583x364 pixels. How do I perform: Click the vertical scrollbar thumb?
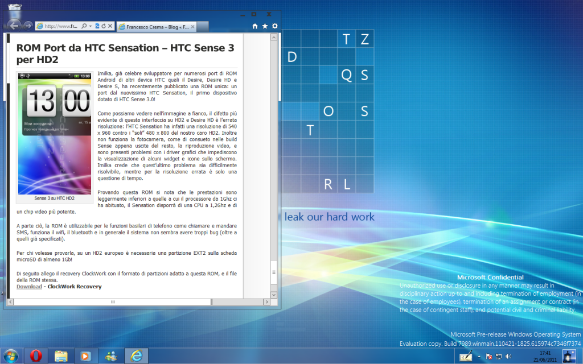(274, 272)
